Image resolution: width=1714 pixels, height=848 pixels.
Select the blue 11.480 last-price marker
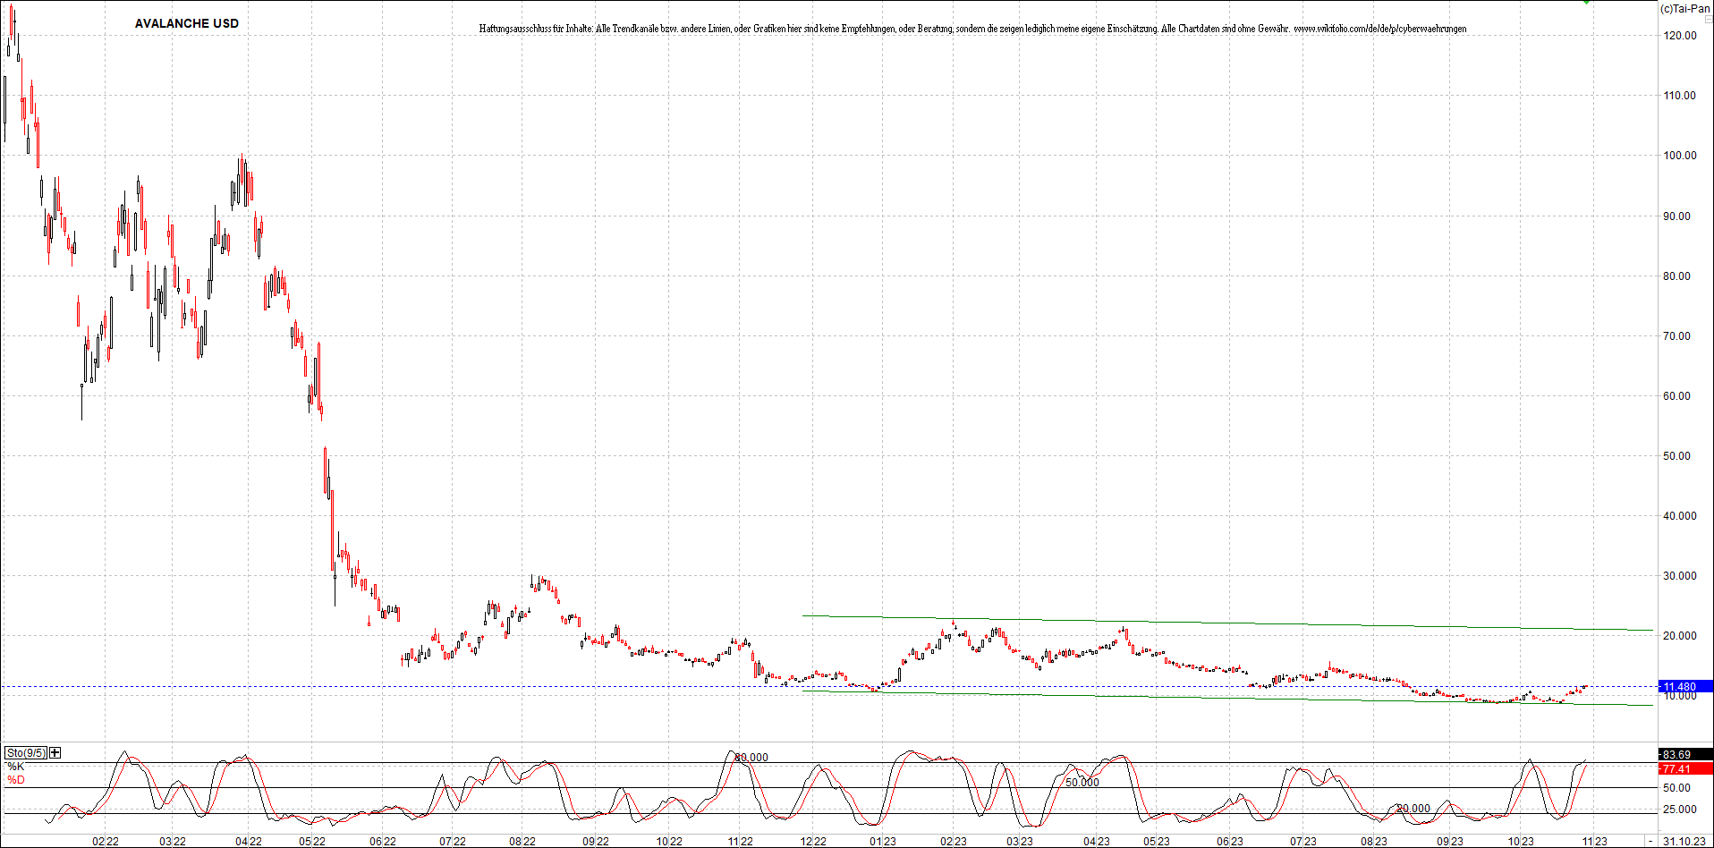[1680, 687]
